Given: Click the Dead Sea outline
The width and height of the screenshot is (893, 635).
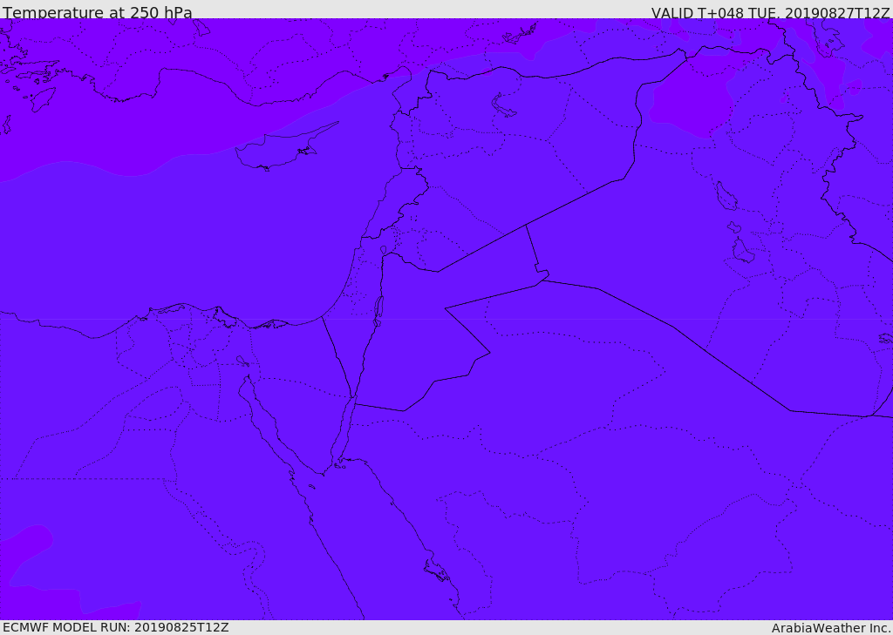Looking at the screenshot, I should (378, 311).
